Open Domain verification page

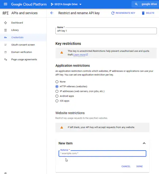22,52
